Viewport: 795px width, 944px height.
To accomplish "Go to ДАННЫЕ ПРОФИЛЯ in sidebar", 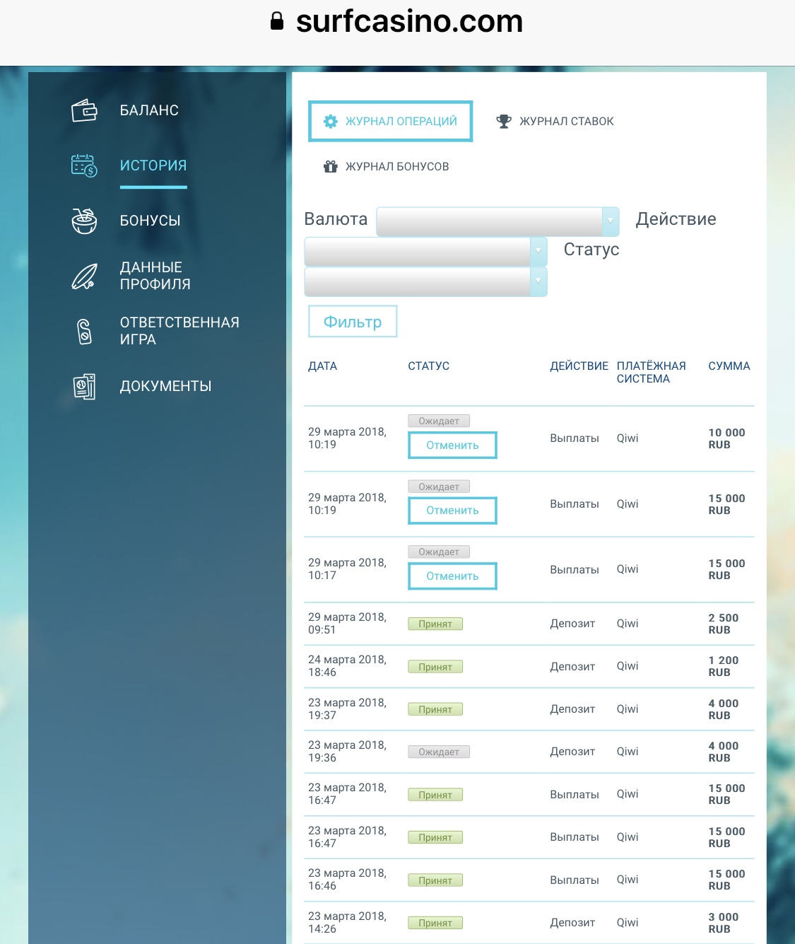I will pos(155,276).
